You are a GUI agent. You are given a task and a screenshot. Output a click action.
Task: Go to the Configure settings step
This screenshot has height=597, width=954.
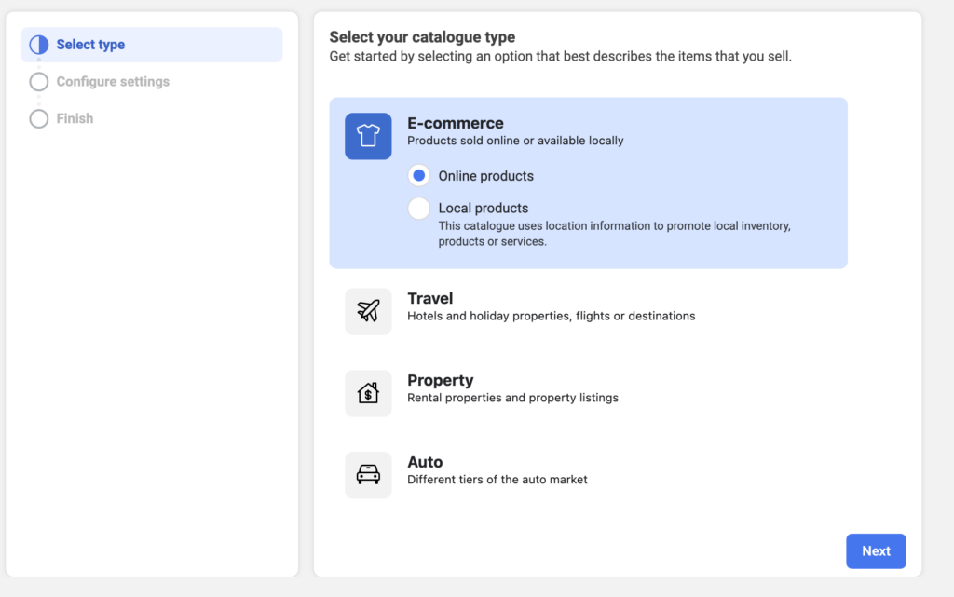click(111, 81)
